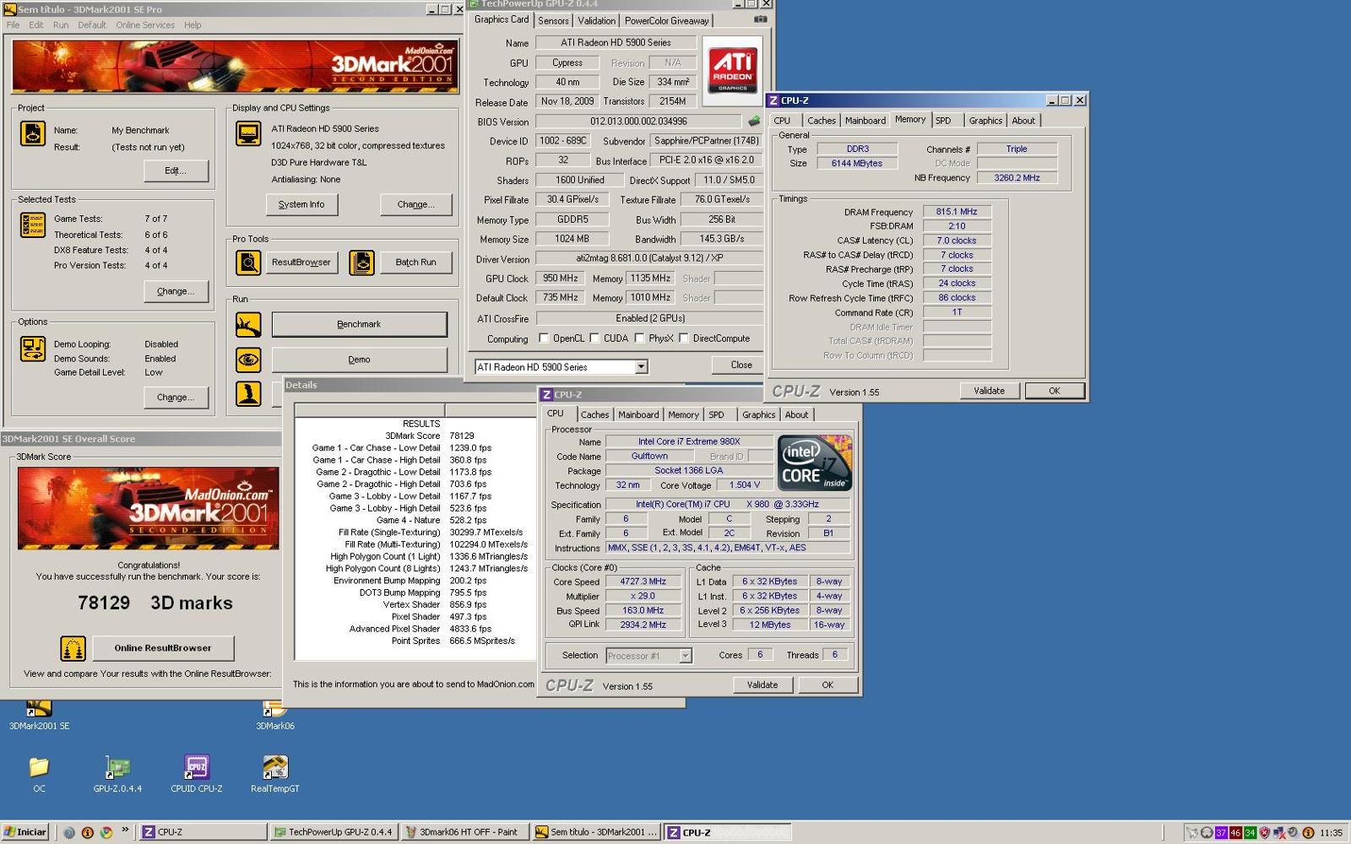Click the Intel Core i7 logo in CPU-Z
The height and width of the screenshot is (844, 1351).
814,463
